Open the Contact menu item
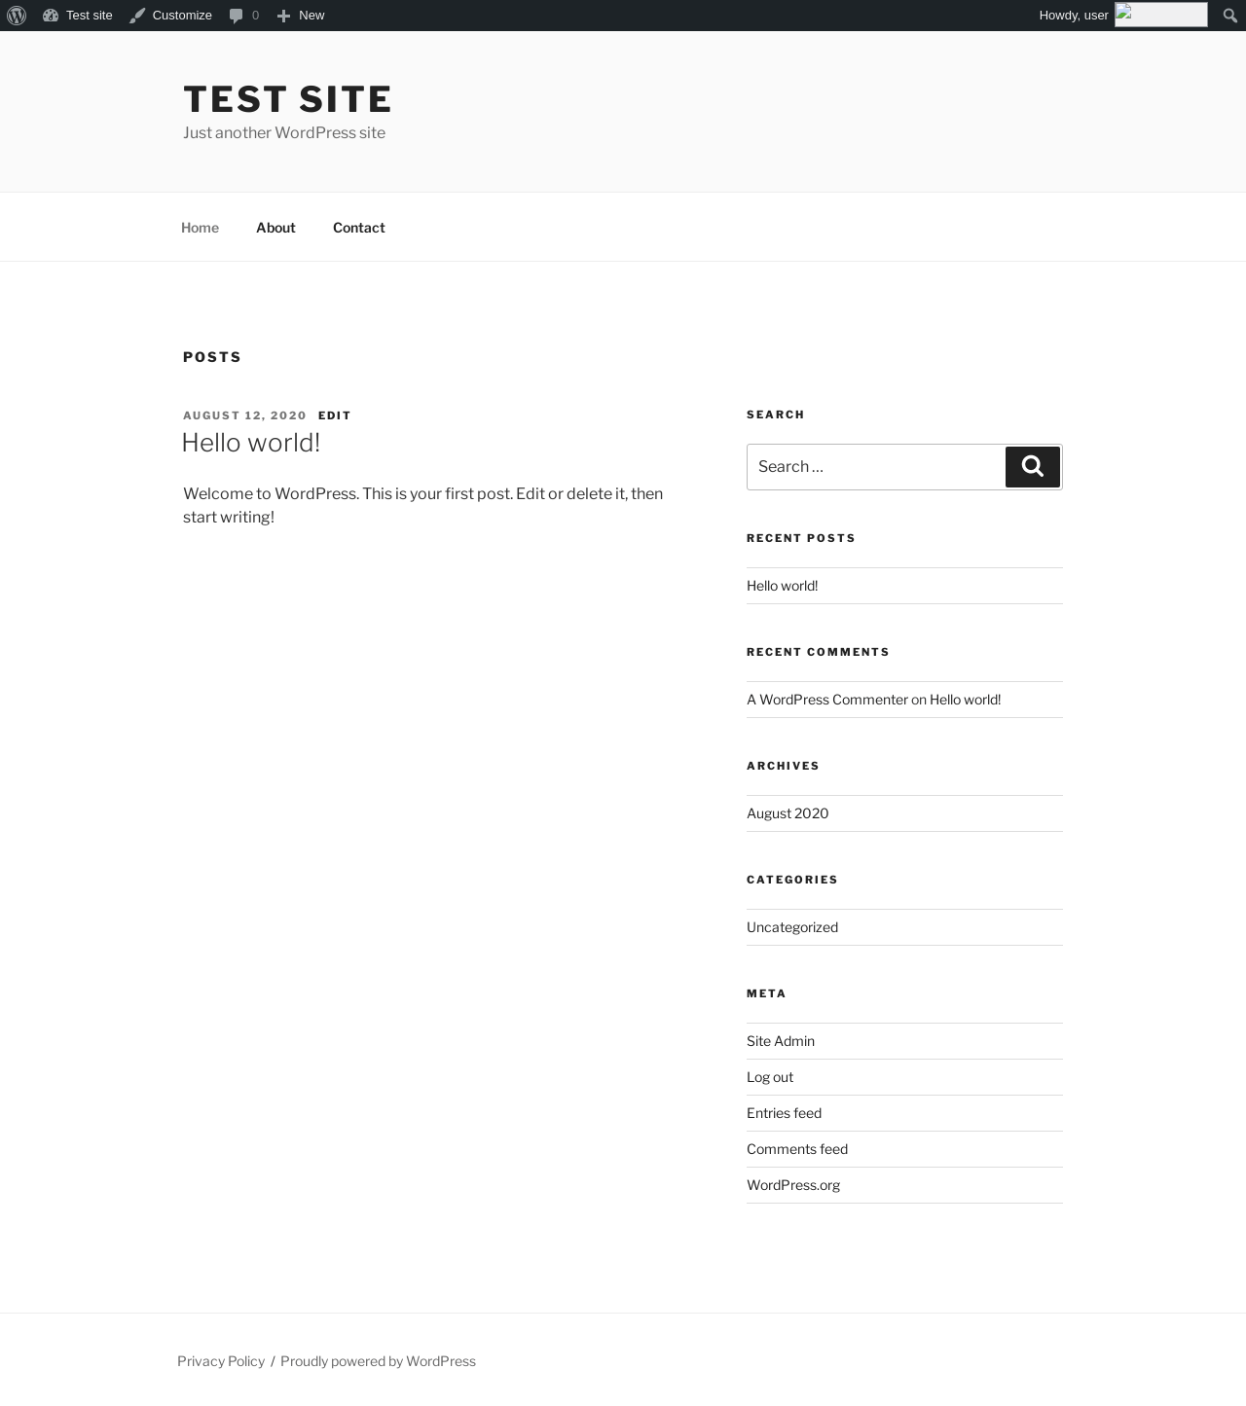The width and height of the screenshot is (1246, 1406). click(x=359, y=227)
